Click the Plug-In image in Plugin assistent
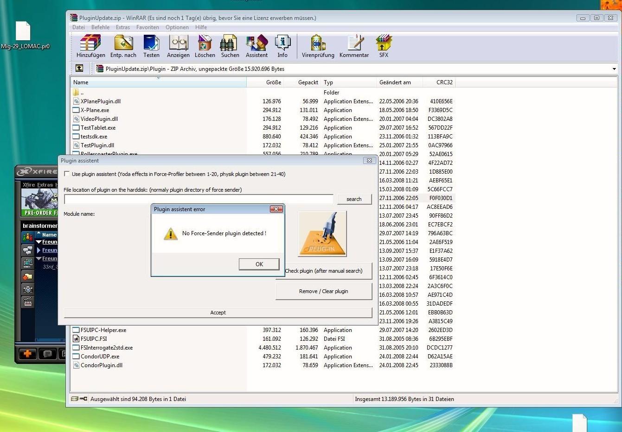This screenshot has height=432, width=622. [x=322, y=234]
